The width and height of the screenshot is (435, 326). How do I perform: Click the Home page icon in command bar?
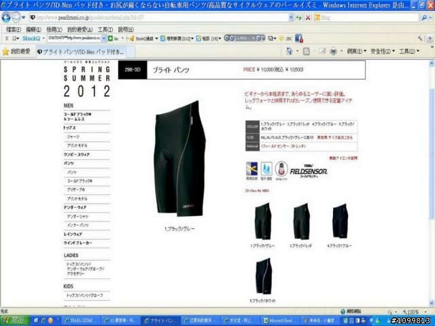[289, 52]
